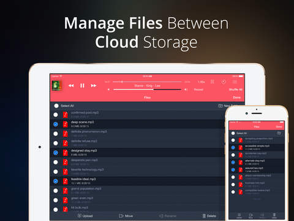
Task: Tap the file icon of feasible ideal.mp3
Action: coord(66,181)
